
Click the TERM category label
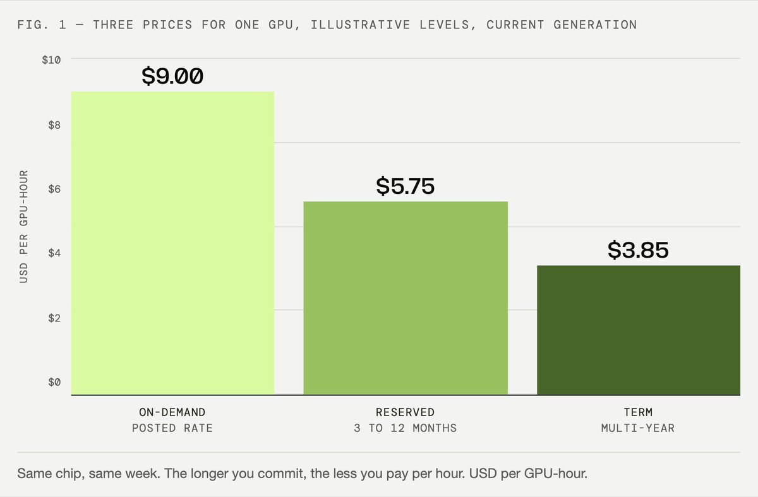click(x=639, y=412)
